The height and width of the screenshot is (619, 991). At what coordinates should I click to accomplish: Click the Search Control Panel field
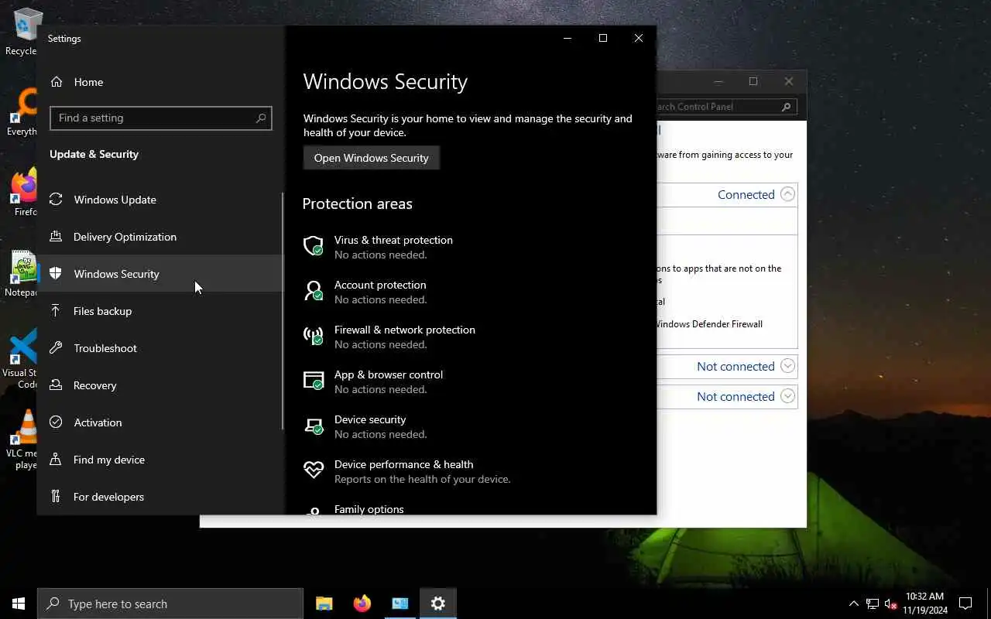(725, 107)
